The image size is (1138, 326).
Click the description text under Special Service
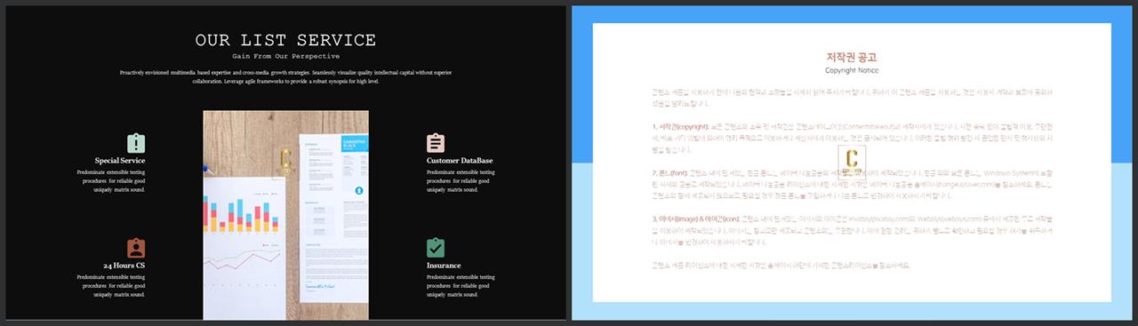point(111,180)
